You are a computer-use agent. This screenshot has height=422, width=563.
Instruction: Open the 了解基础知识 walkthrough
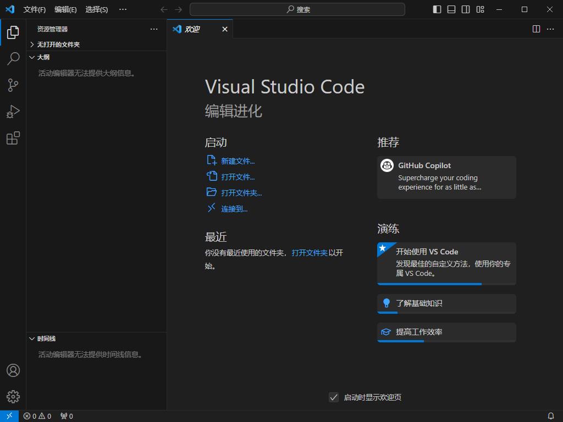pyautogui.click(x=446, y=303)
